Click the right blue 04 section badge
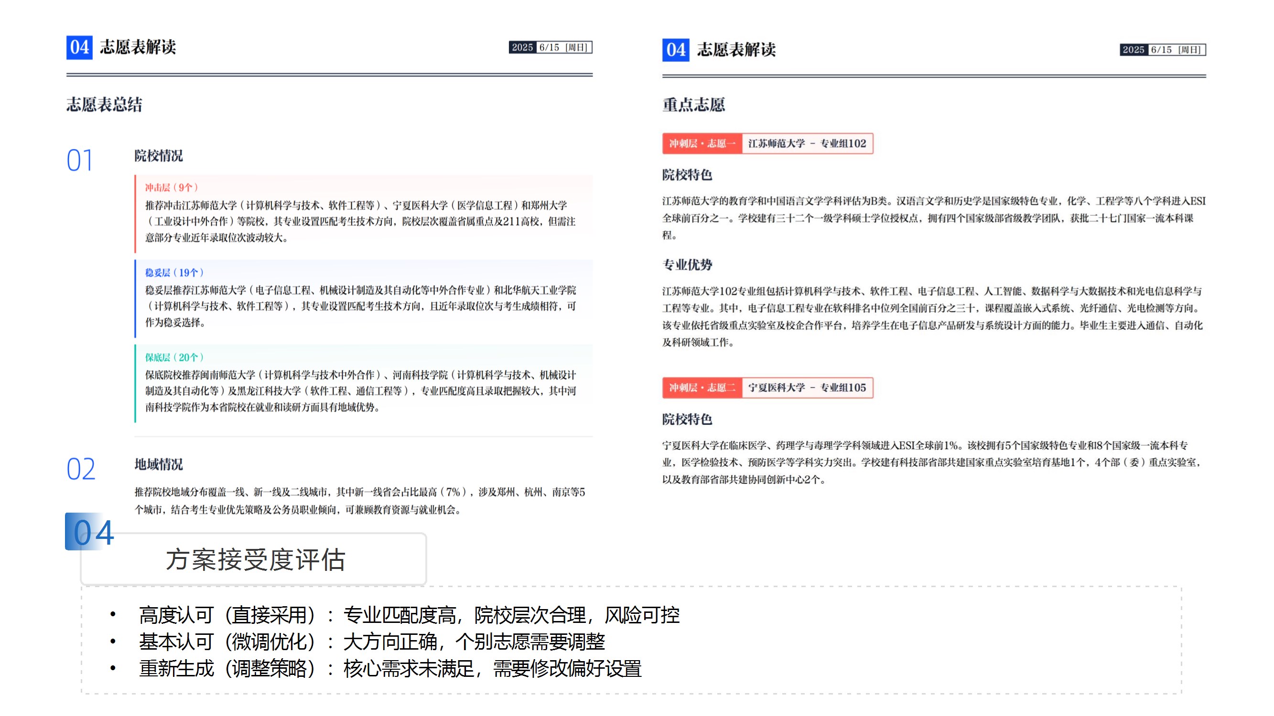The image size is (1274, 716). (x=675, y=50)
